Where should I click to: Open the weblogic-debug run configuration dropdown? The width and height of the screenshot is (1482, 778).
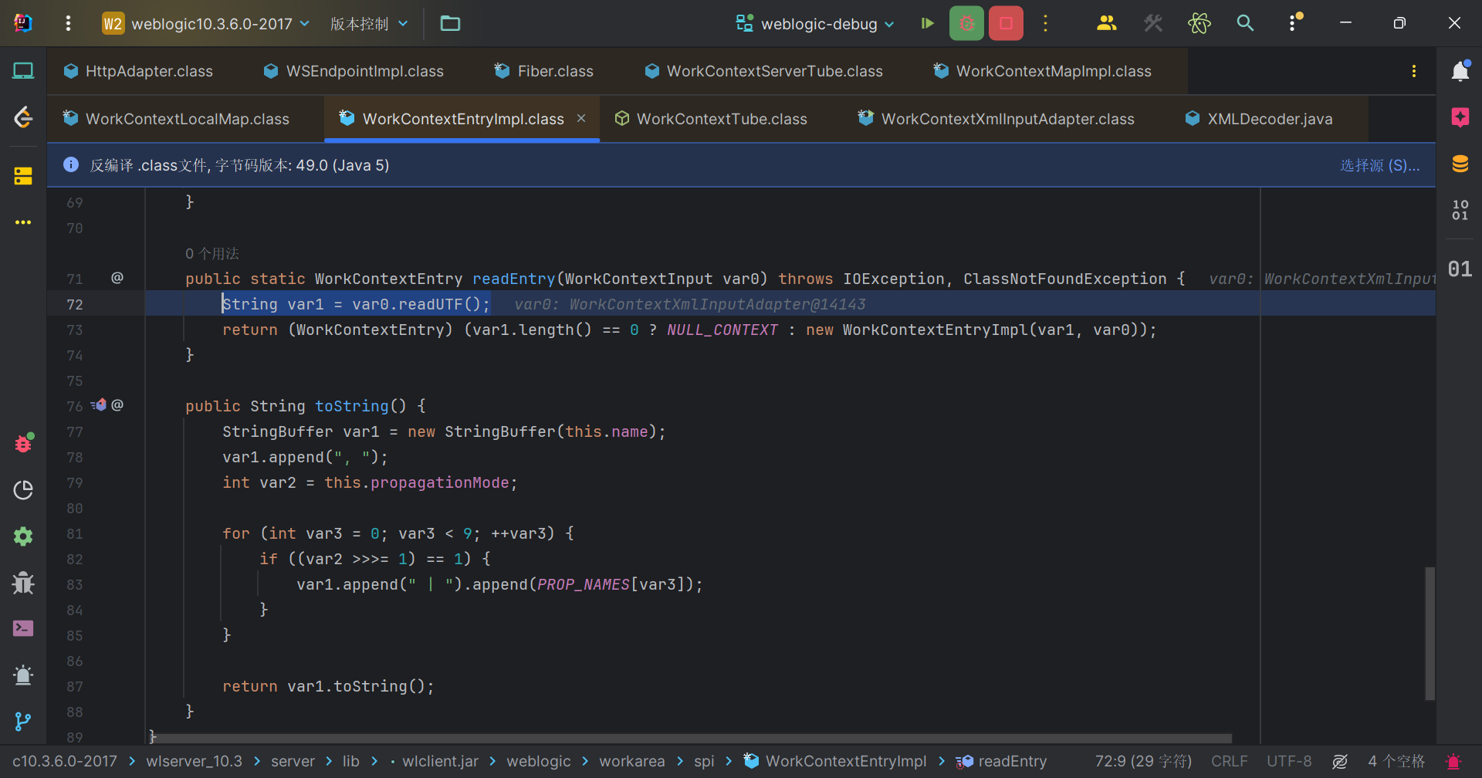[x=815, y=23]
